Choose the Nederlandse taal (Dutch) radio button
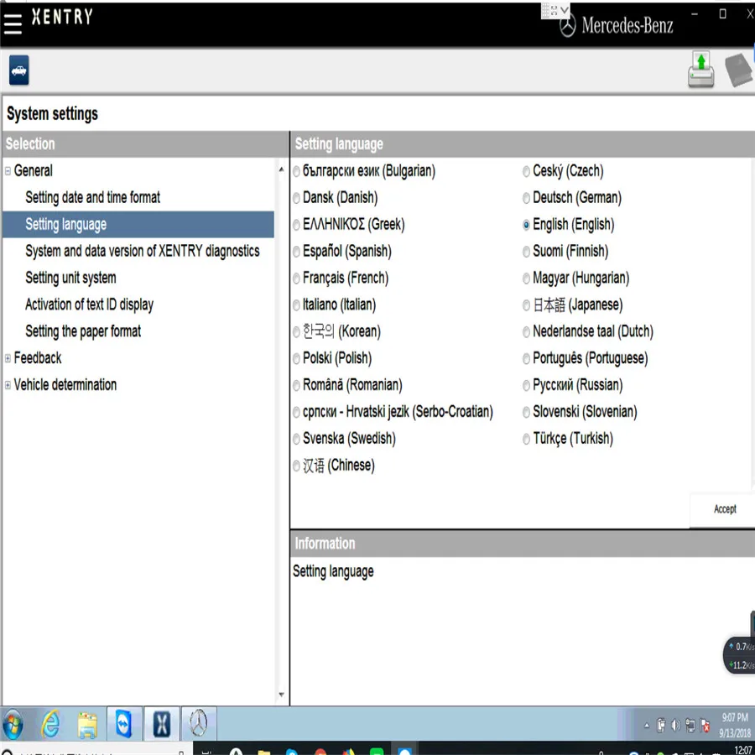Image resolution: width=755 pixels, height=755 pixels. click(526, 331)
